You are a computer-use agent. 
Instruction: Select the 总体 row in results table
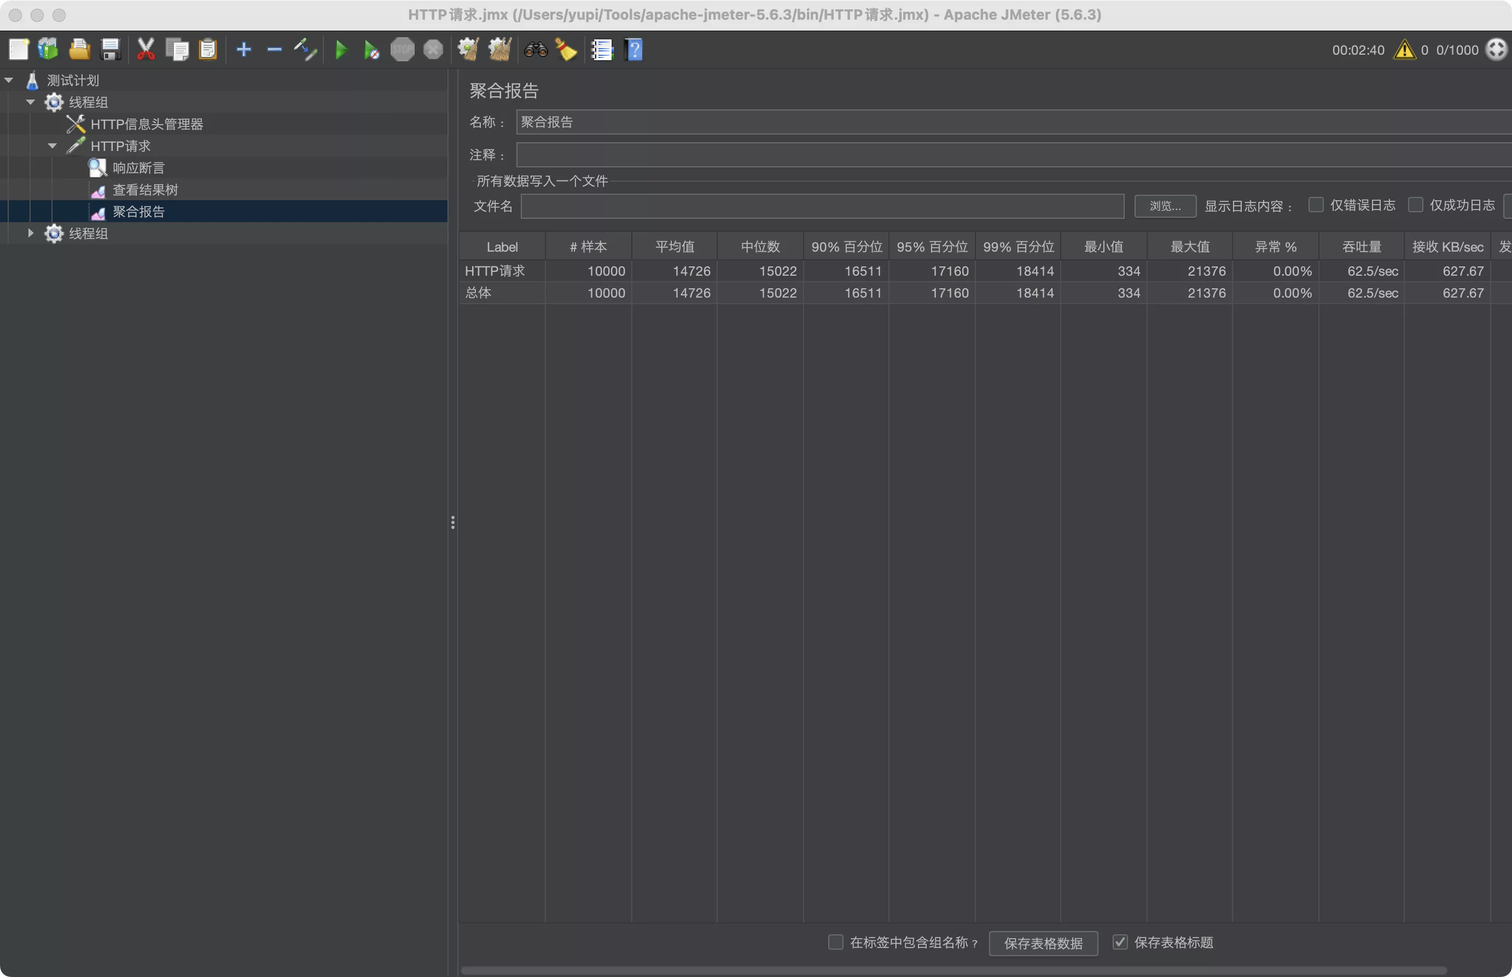coord(986,293)
